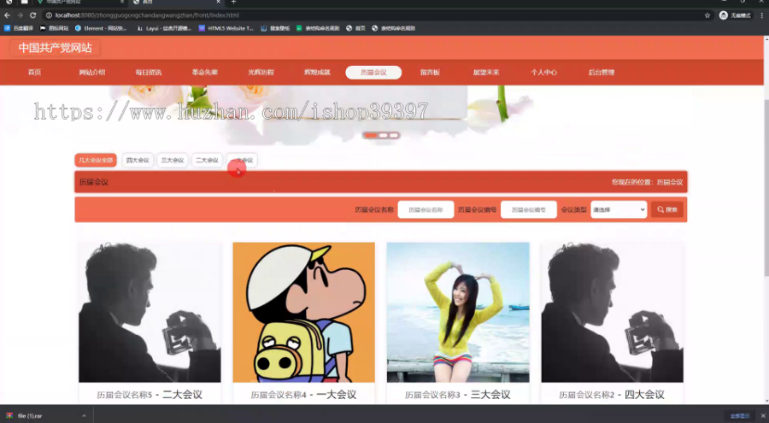
Task: Open the Element bookmark
Action: click(101, 28)
